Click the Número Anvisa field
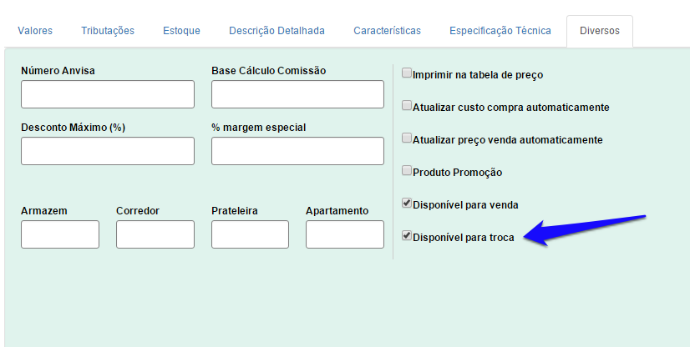 click(107, 94)
